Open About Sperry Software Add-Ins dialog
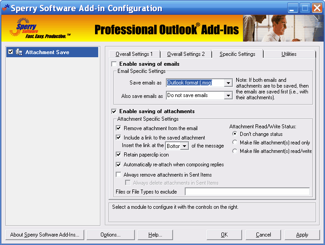 tap(45, 235)
